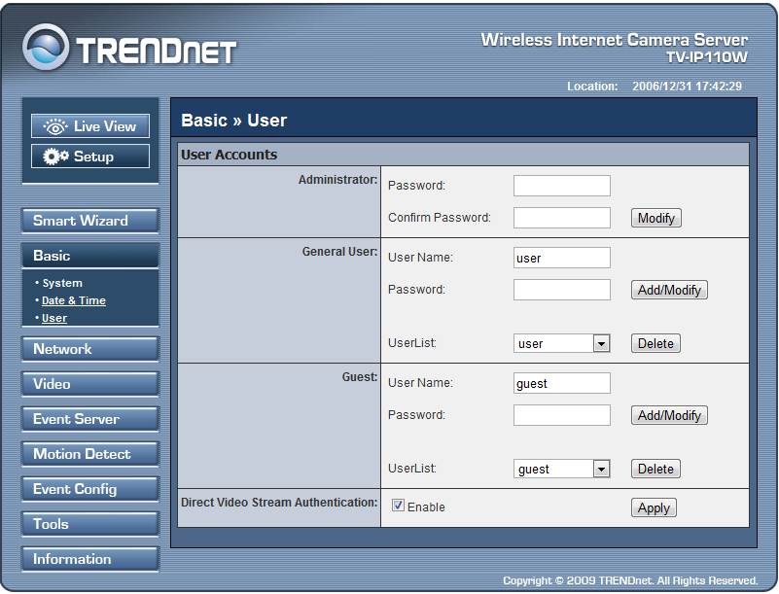This screenshot has width=779, height=594.
Task: Open the Information menu
Action: [x=89, y=559]
